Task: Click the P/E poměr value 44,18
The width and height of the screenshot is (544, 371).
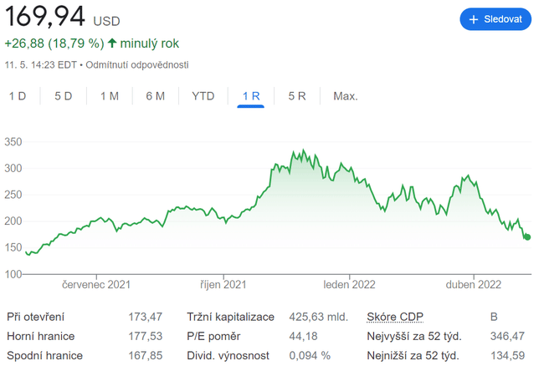Action: point(303,336)
